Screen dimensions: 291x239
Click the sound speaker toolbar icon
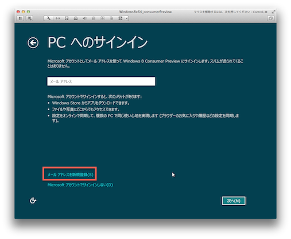coord(84,18)
